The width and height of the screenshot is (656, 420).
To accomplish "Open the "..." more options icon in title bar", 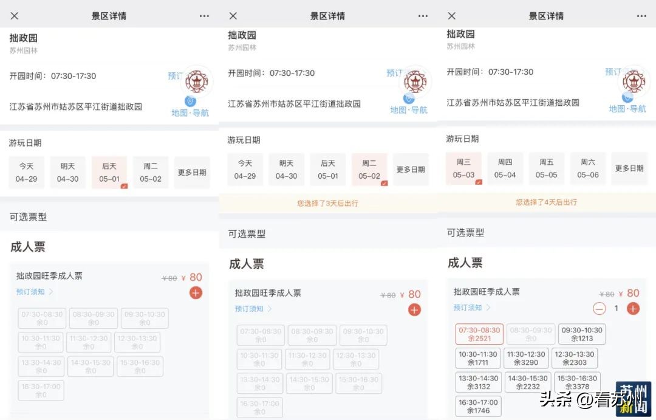I will [x=204, y=16].
